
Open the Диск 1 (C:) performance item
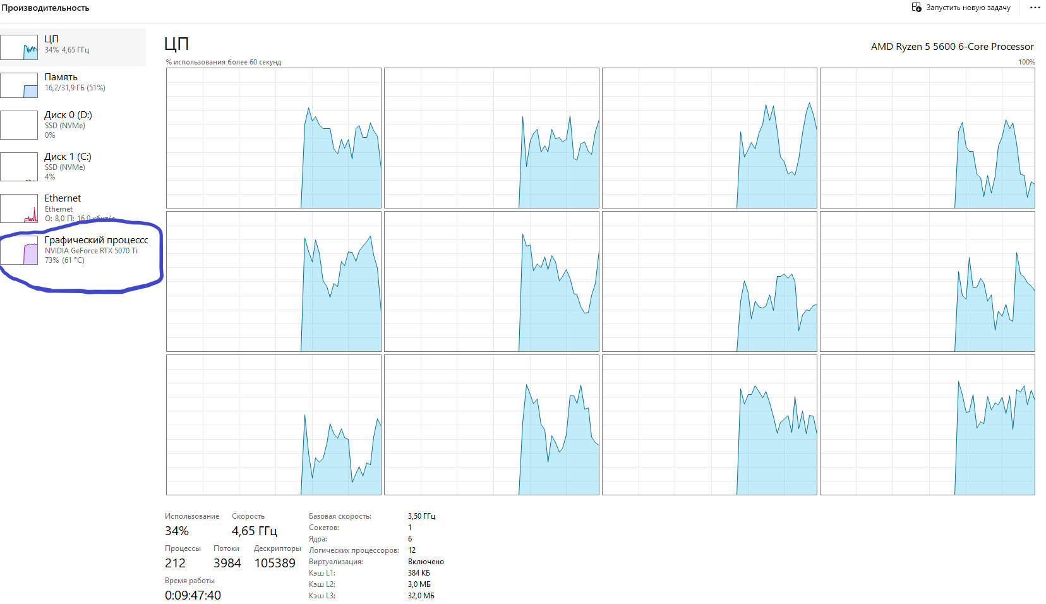pos(73,166)
